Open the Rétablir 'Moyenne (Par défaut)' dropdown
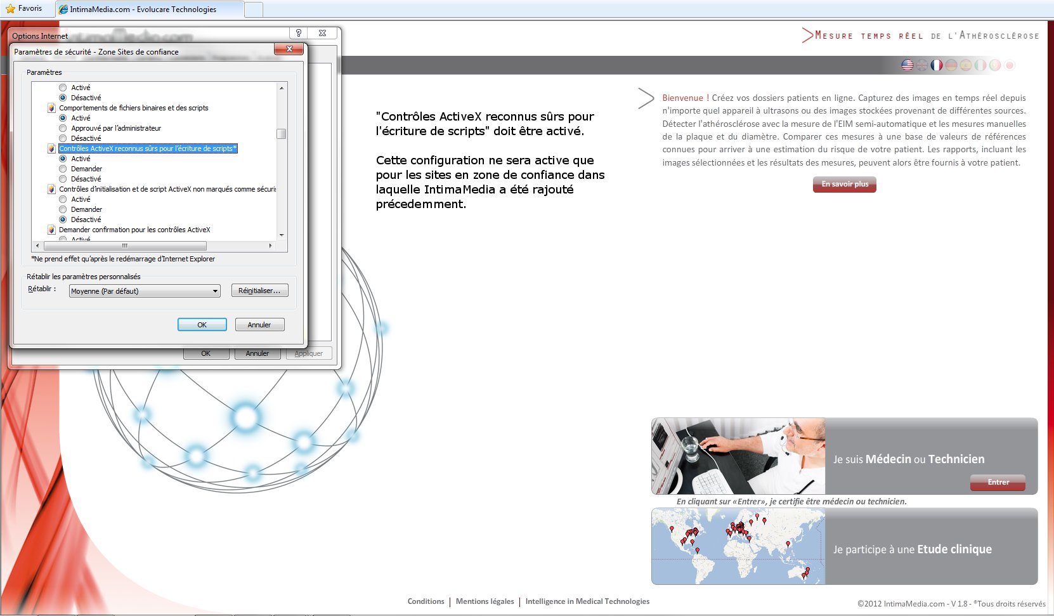 click(145, 291)
